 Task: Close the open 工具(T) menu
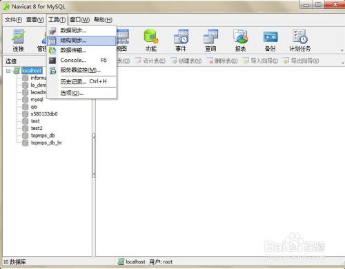tap(57, 20)
